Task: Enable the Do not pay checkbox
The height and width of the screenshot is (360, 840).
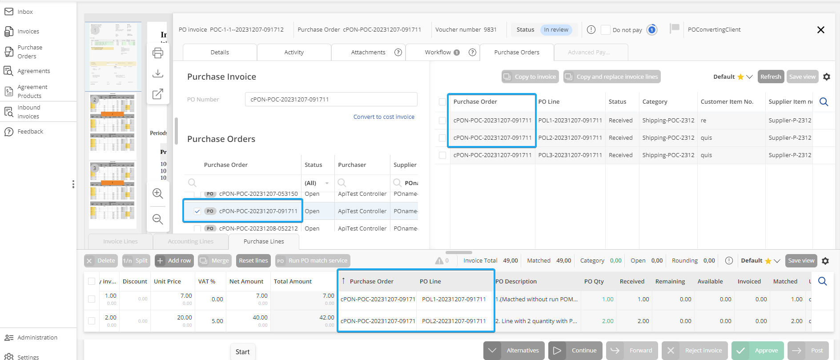Action: tap(605, 30)
